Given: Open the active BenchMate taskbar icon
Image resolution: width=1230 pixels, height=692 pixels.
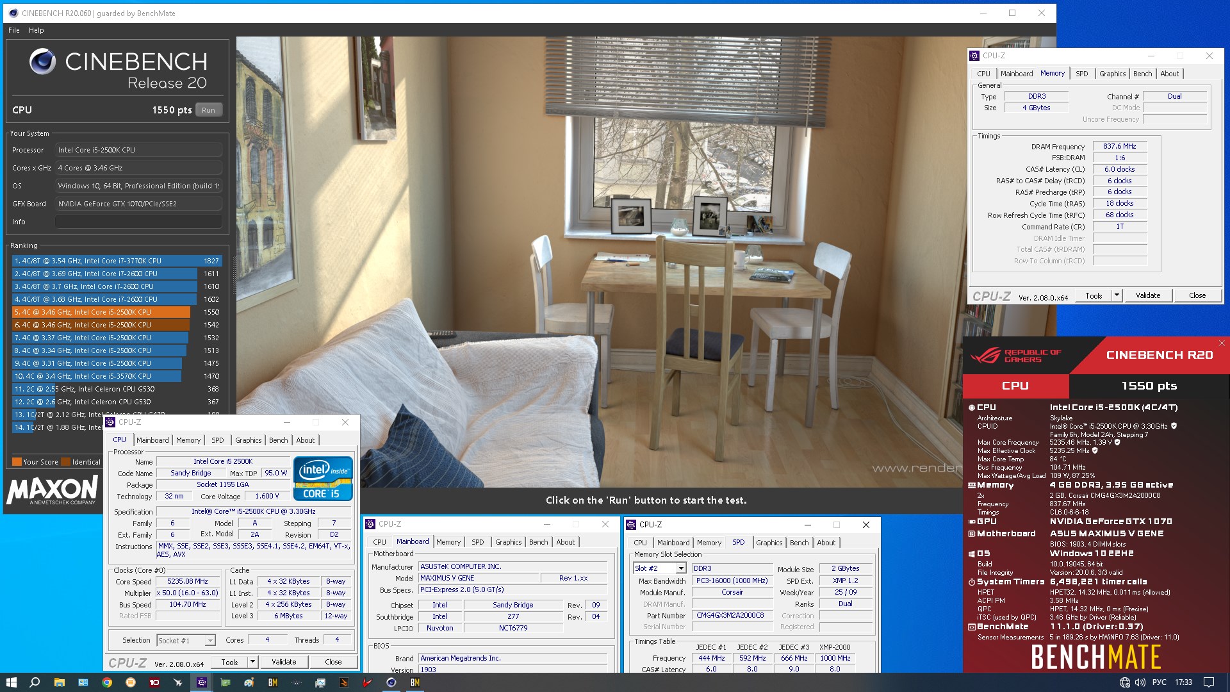Looking at the screenshot, I should pos(415,682).
